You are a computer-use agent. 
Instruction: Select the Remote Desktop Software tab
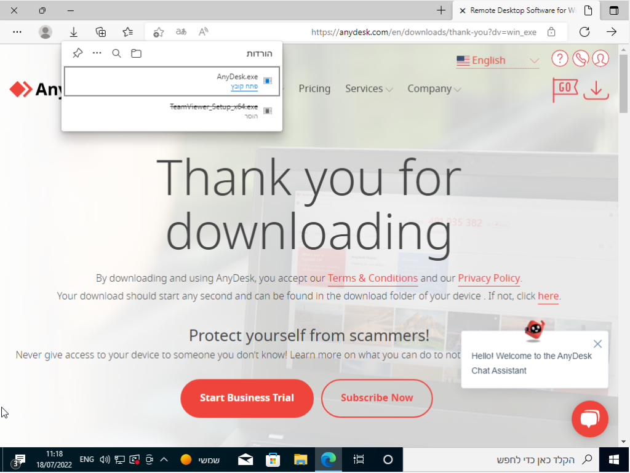(x=526, y=10)
